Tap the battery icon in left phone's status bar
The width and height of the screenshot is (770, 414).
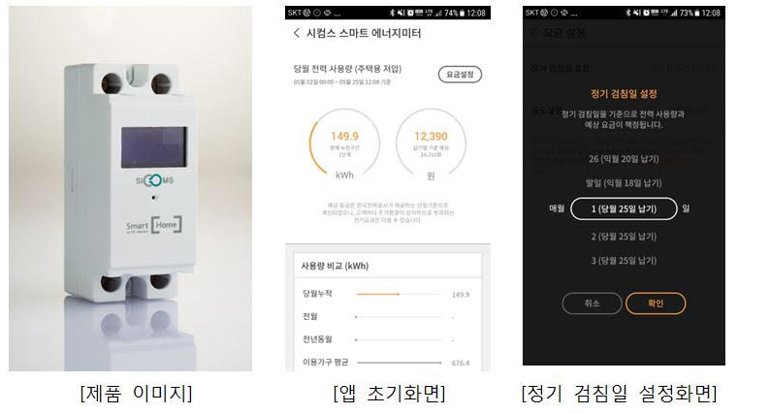coord(463,14)
